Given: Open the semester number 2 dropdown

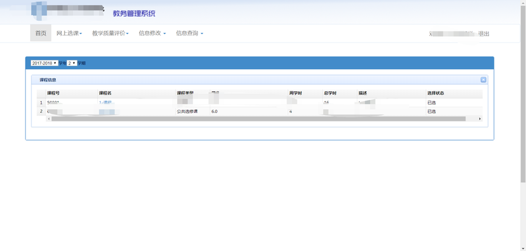Looking at the screenshot, I should point(72,63).
